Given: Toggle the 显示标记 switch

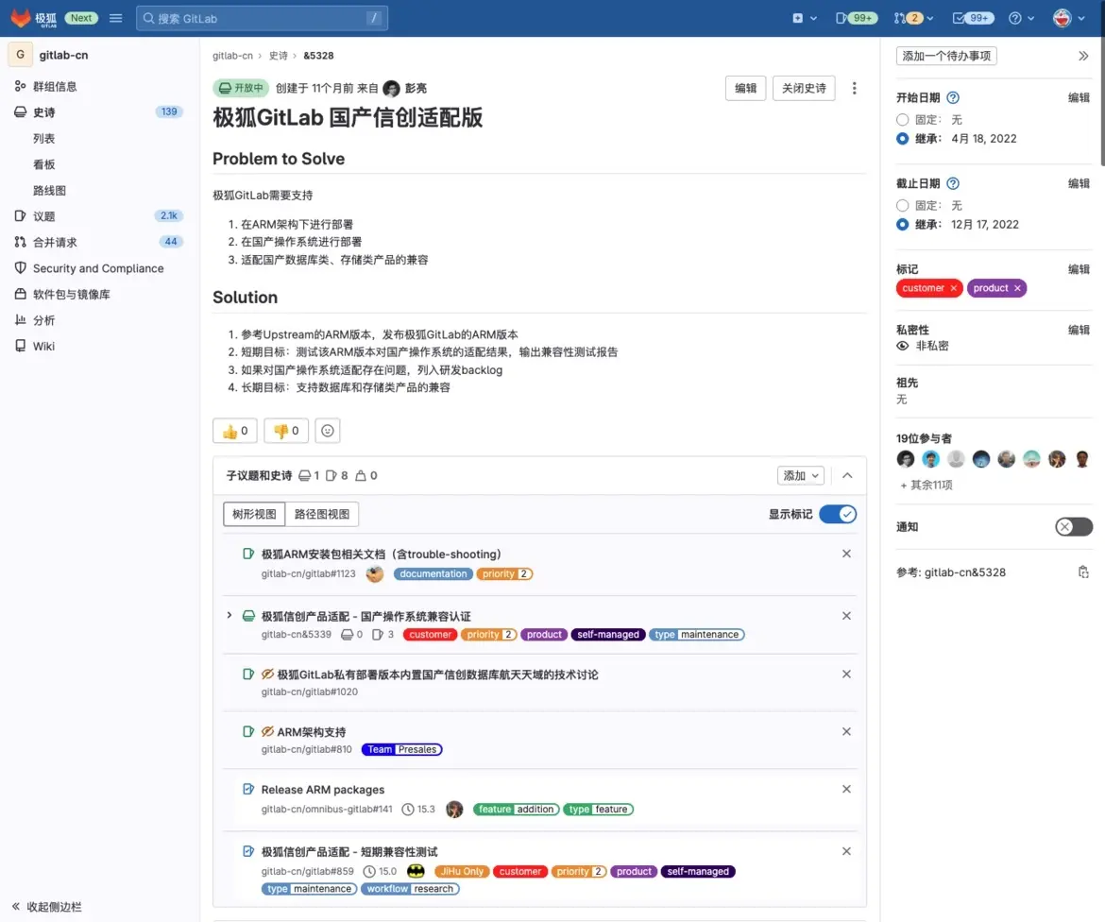Looking at the screenshot, I should click(838, 514).
